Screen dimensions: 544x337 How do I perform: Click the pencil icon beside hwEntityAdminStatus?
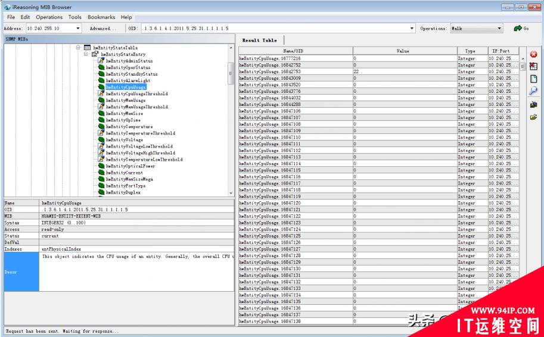pyautogui.click(x=101, y=61)
